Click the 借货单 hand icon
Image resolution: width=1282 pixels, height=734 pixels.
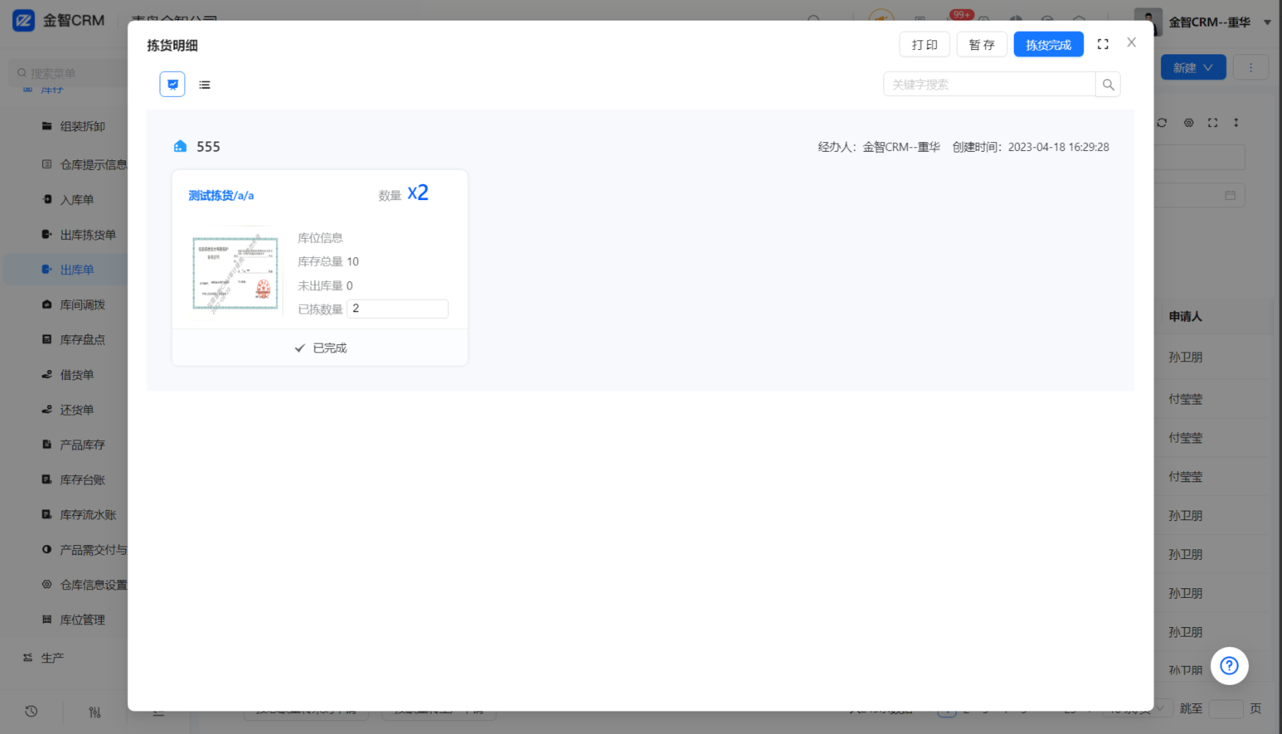47,374
